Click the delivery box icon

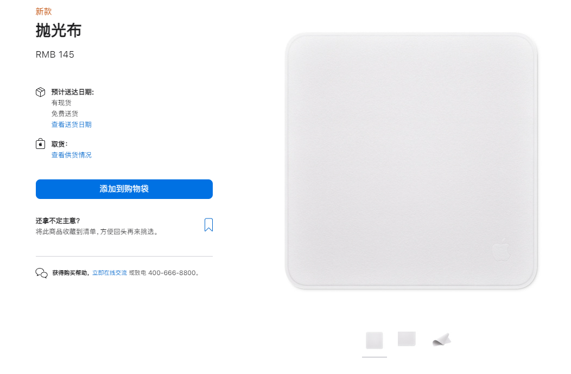point(40,92)
